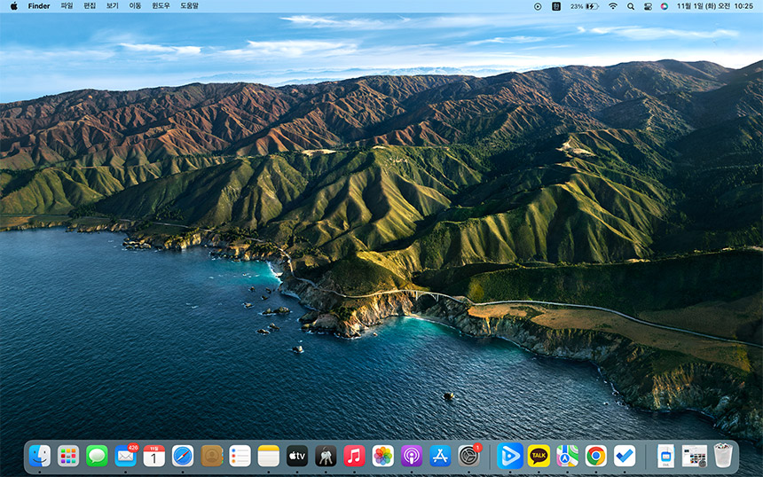
Task: Open the blue checkmark to-do app
Action: point(625,456)
